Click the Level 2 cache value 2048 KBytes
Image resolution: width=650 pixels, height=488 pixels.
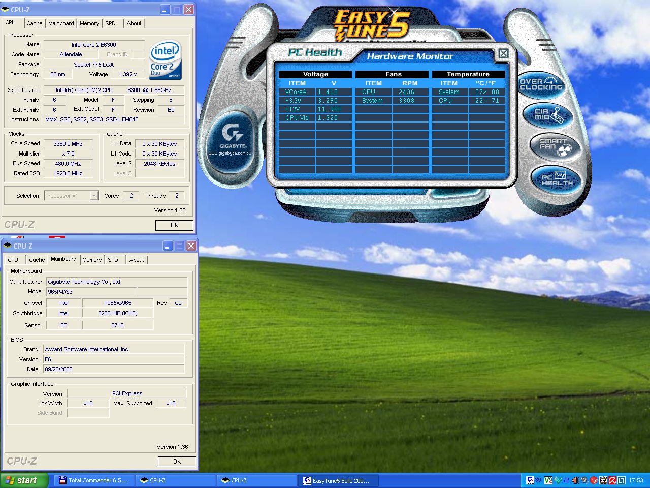[159, 164]
